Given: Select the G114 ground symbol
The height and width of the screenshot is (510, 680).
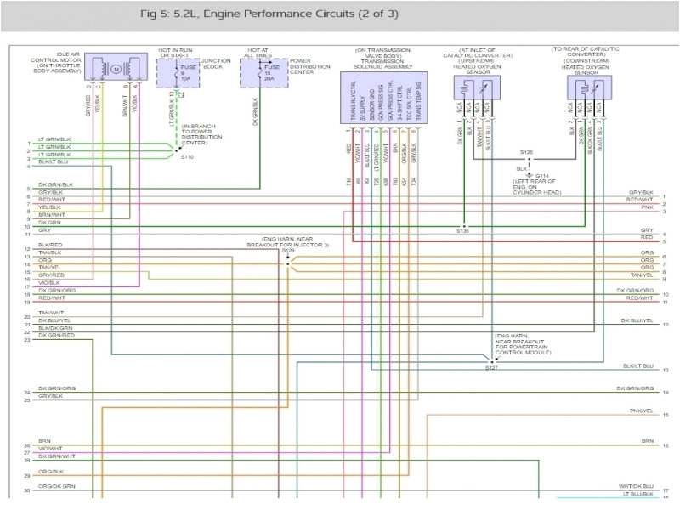Looking at the screenshot, I should (529, 174).
